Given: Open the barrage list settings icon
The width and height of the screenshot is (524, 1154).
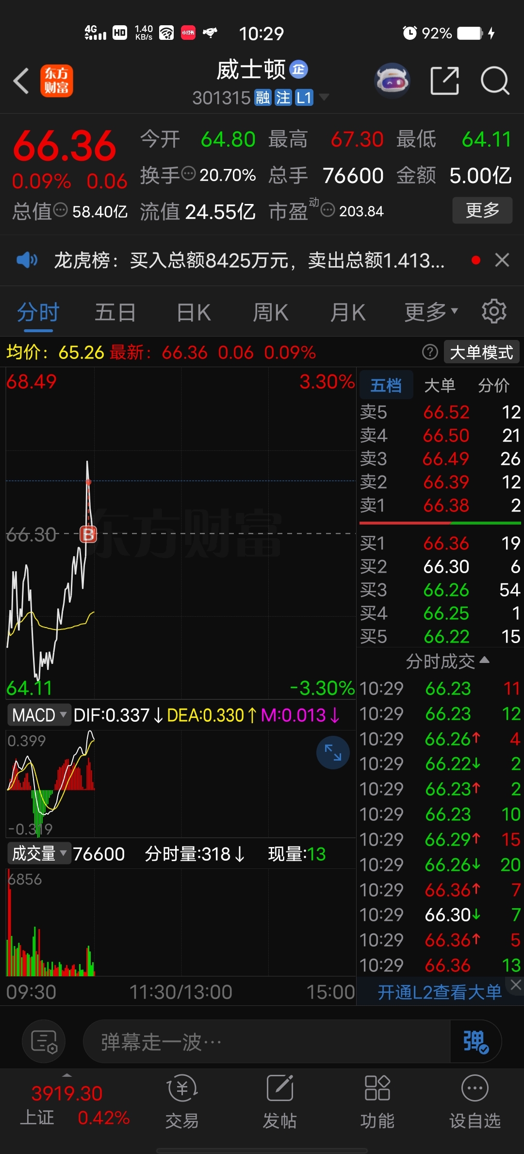Looking at the screenshot, I should [44, 1041].
